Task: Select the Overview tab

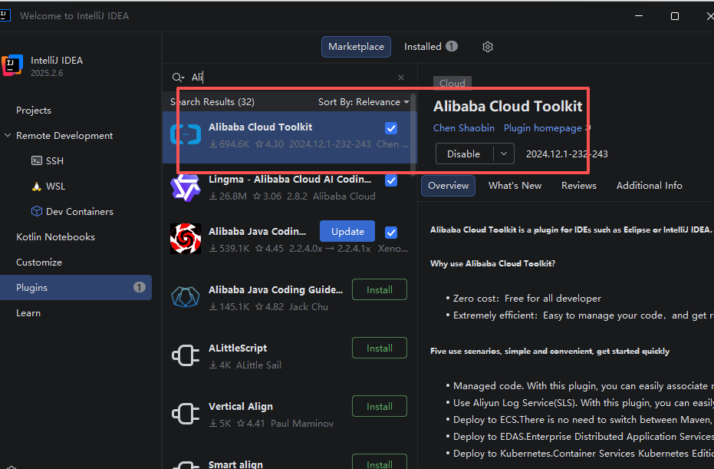Action: click(448, 186)
